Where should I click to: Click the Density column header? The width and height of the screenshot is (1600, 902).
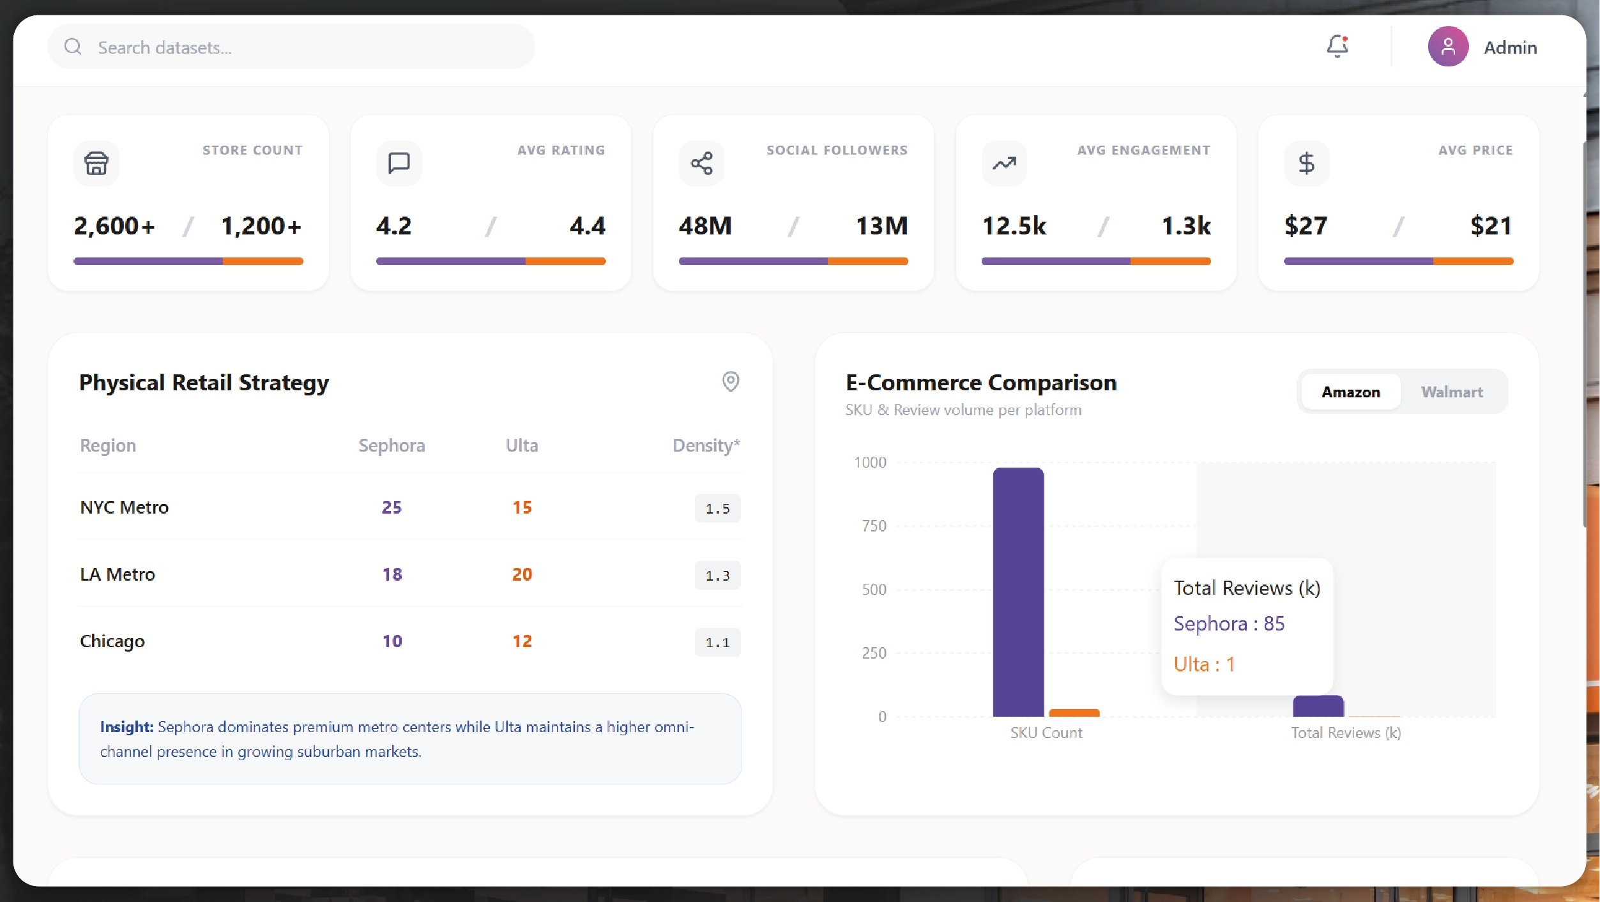pos(706,445)
